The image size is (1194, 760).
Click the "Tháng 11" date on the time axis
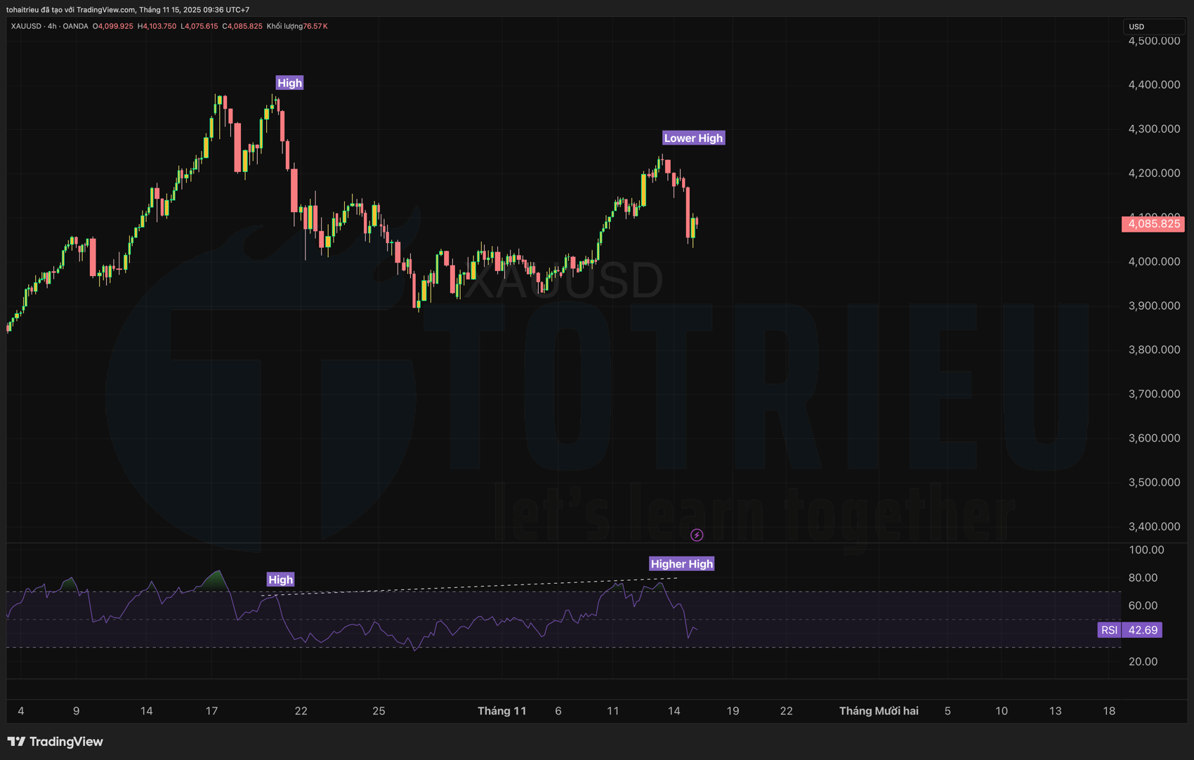[x=501, y=711]
